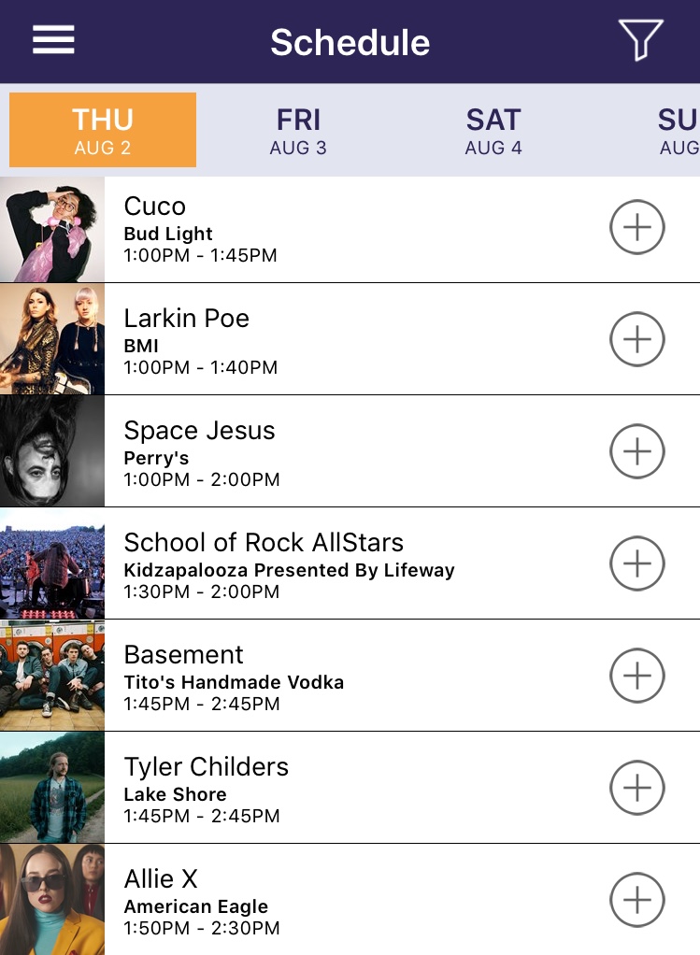
Task: Add Allie X to my schedule
Action: [x=637, y=900]
